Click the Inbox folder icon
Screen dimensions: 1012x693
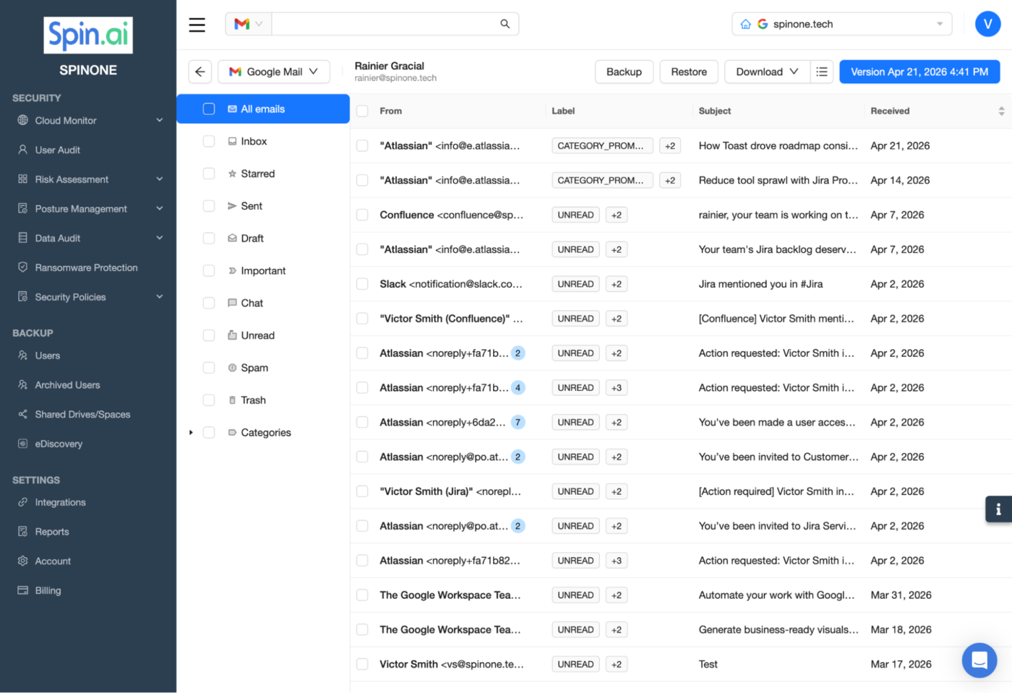coord(232,142)
